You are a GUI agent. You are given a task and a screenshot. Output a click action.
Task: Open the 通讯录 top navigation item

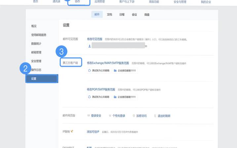57,2
